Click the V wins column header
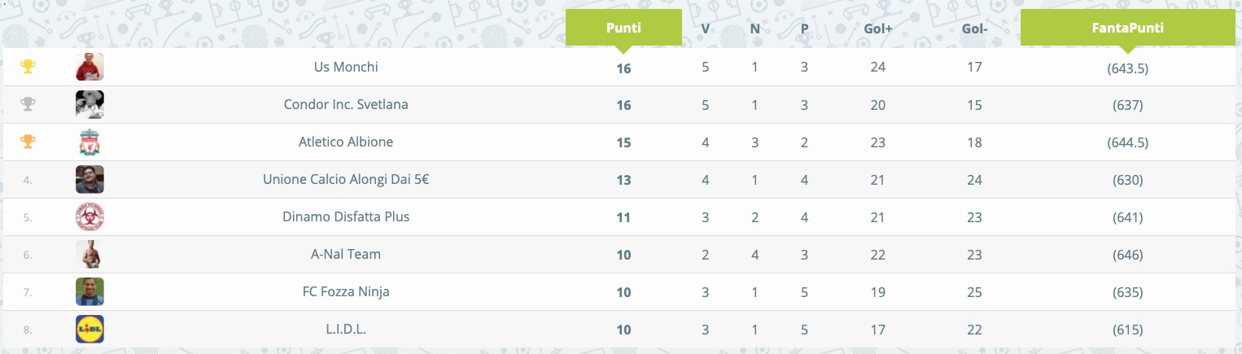 pos(706,28)
